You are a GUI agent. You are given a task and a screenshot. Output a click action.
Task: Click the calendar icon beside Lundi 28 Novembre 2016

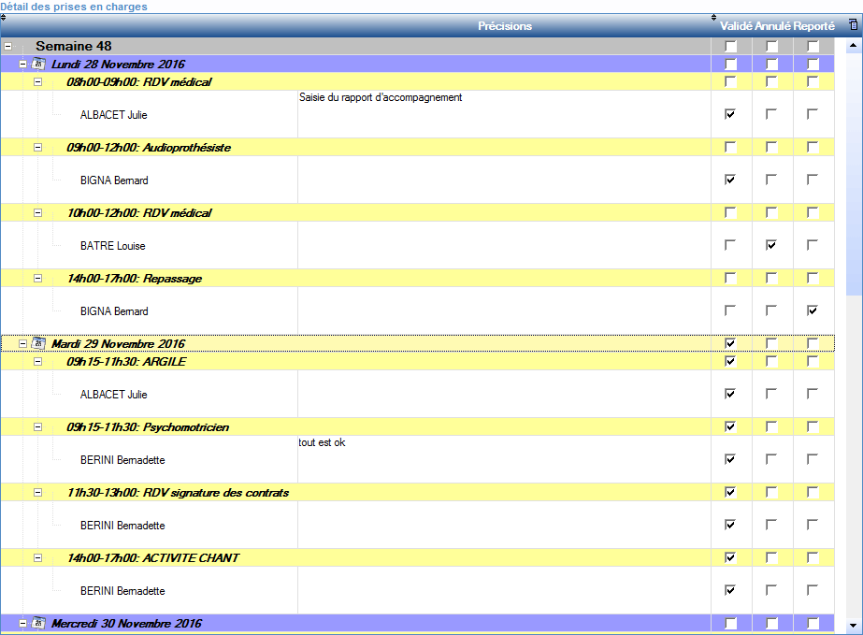click(38, 64)
